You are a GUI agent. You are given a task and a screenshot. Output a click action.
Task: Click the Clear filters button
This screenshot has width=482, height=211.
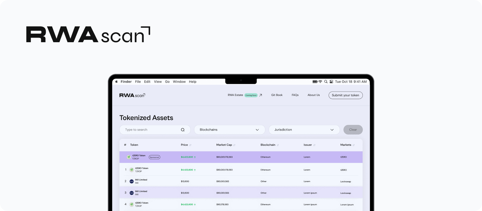tap(353, 130)
